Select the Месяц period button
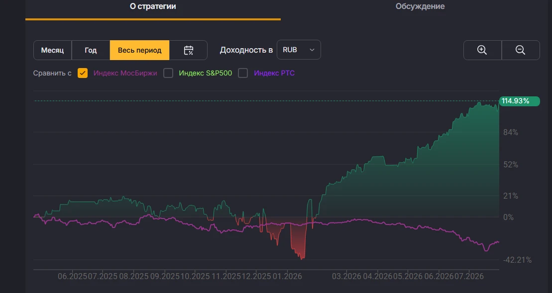Screen dimensions: 552x293 [x=52, y=50]
